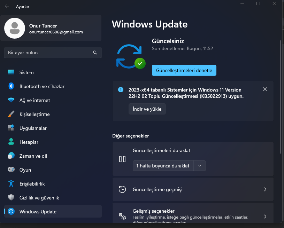Click the Hesaplar person icon
Screen dimensions: 284x228
tap(11, 142)
